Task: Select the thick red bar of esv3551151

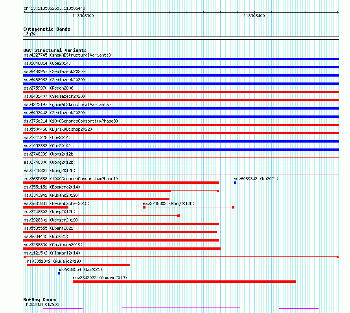Action: (97, 191)
